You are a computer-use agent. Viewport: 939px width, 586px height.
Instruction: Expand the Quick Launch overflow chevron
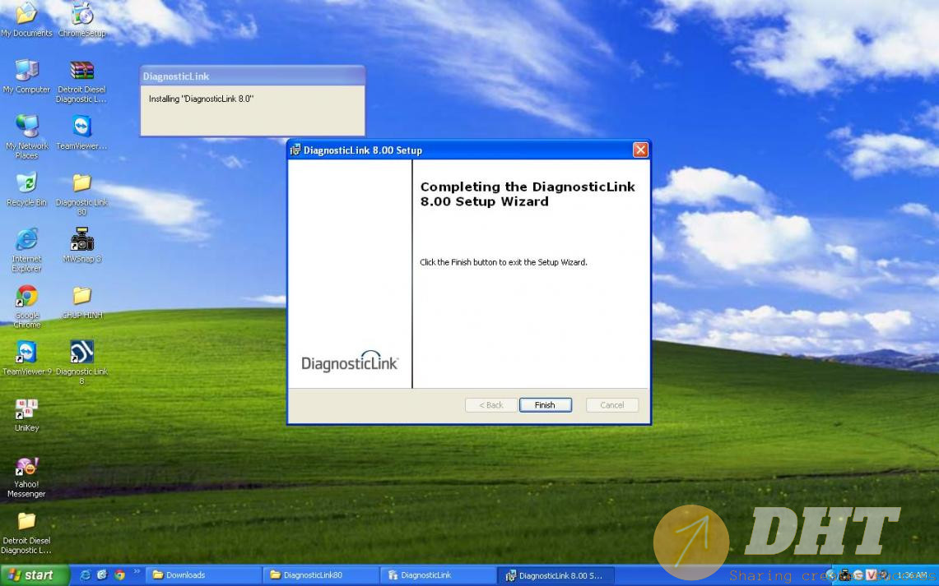click(x=137, y=573)
